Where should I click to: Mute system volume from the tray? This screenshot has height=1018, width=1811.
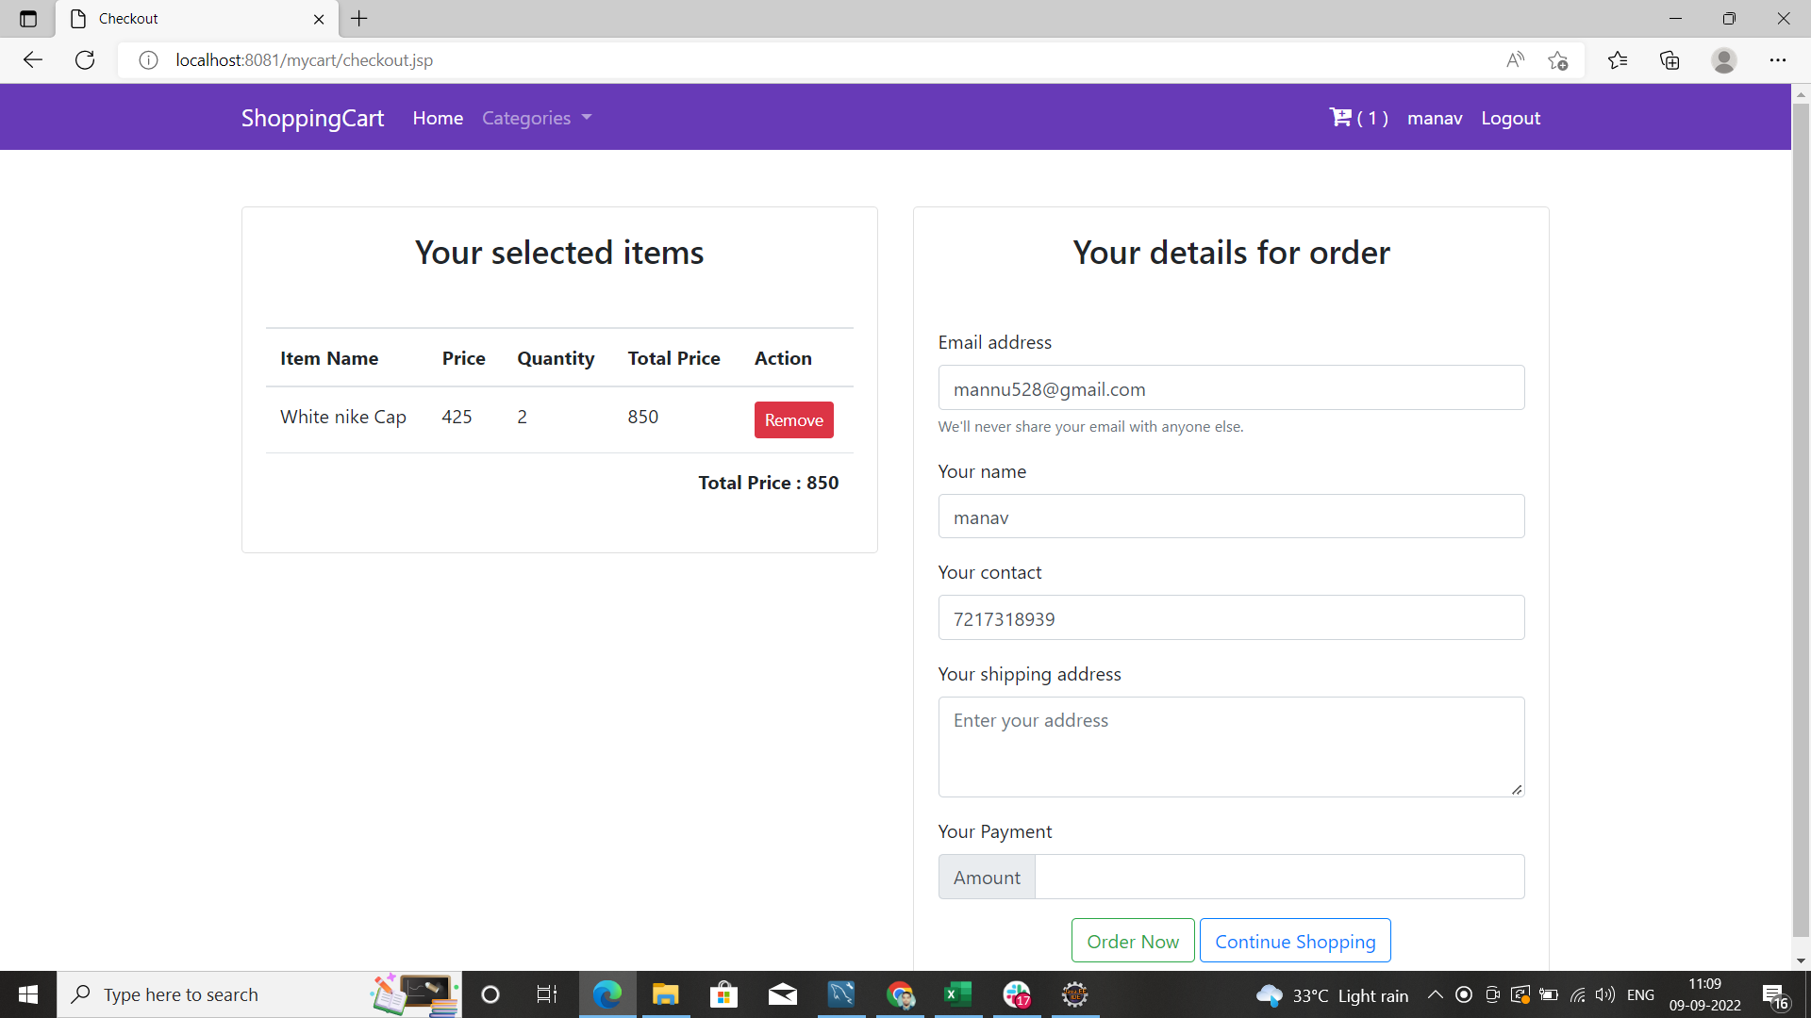[1606, 994]
